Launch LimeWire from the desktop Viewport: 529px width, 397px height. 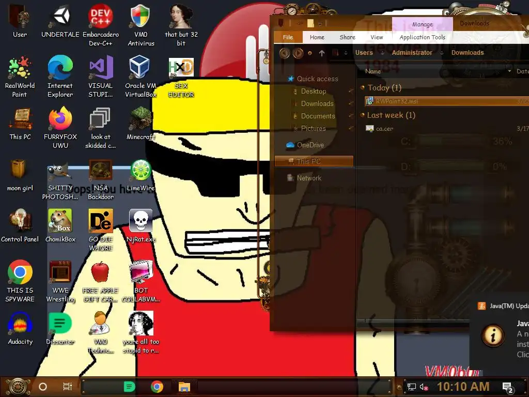click(x=141, y=175)
